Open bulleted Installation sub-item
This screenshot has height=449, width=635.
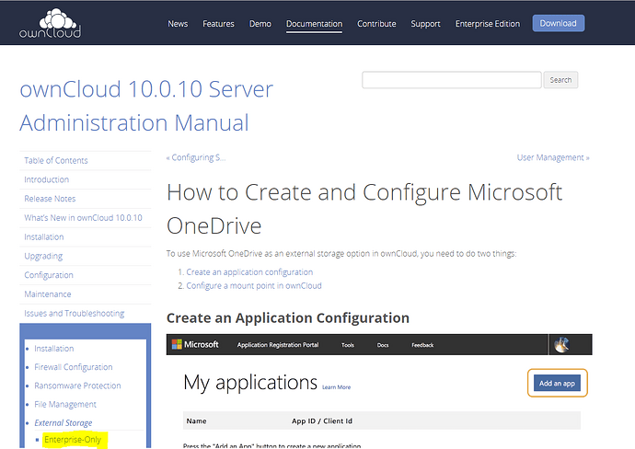point(54,348)
